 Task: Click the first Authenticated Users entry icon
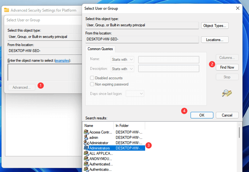pos(86,164)
